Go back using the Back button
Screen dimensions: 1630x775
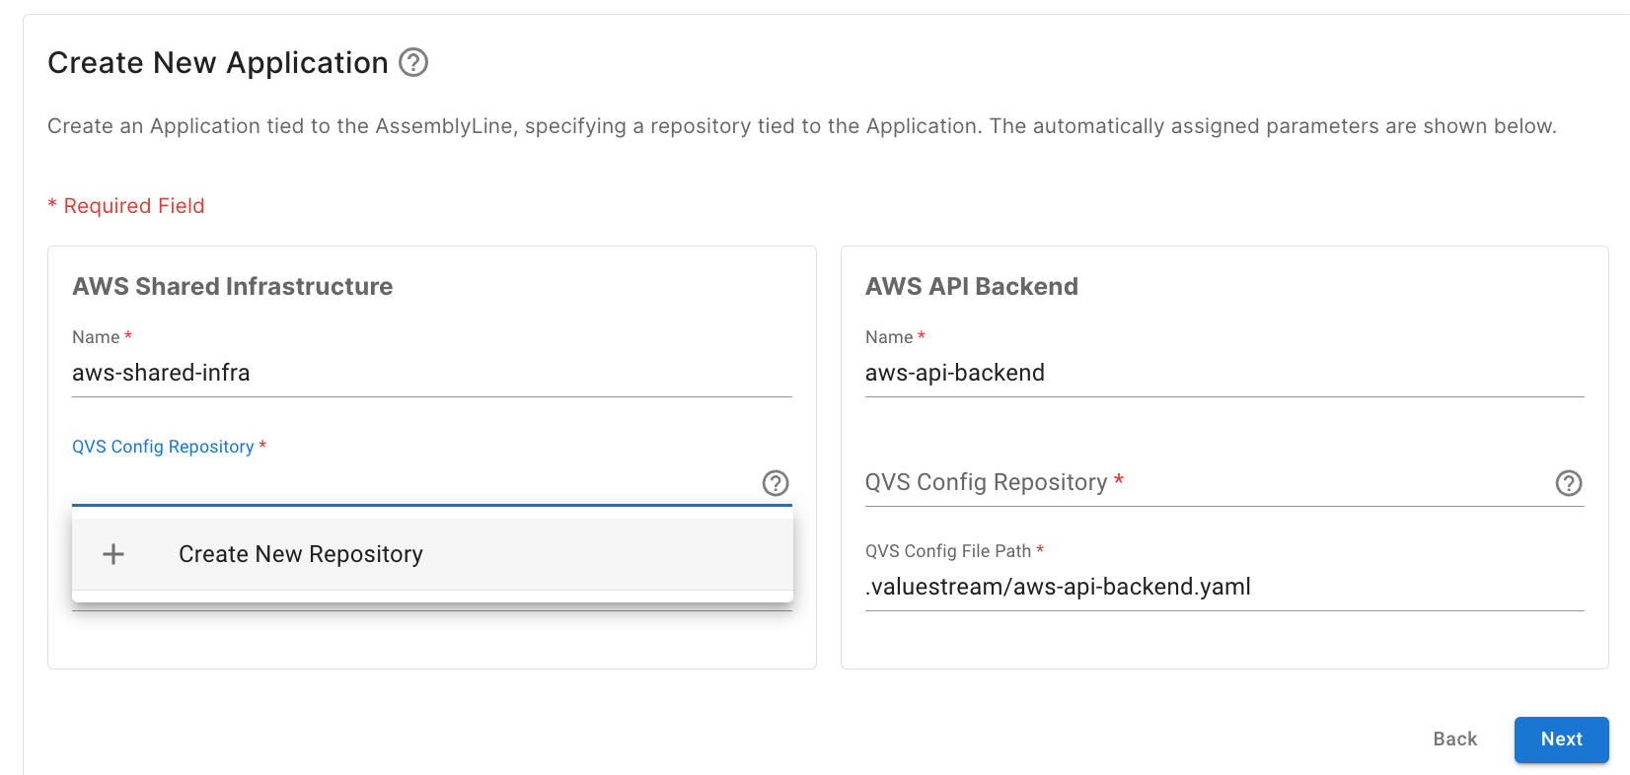click(1454, 739)
